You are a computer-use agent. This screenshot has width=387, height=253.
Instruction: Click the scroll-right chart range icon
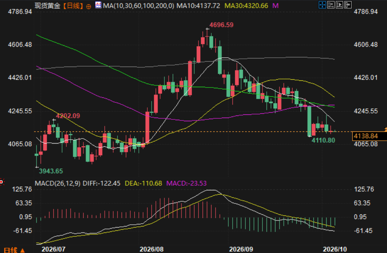[339, 5]
